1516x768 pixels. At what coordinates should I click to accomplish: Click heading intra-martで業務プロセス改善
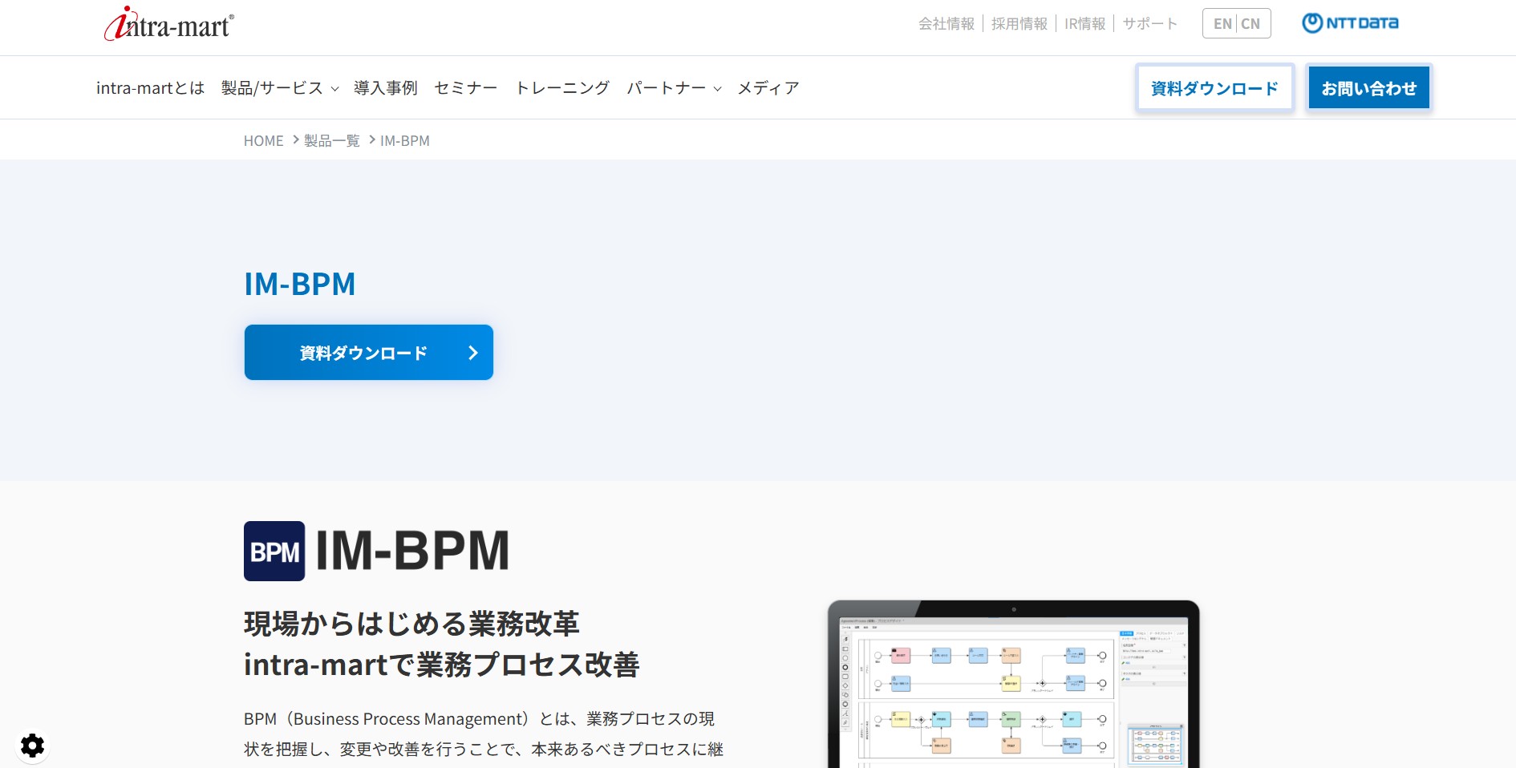[441, 665]
